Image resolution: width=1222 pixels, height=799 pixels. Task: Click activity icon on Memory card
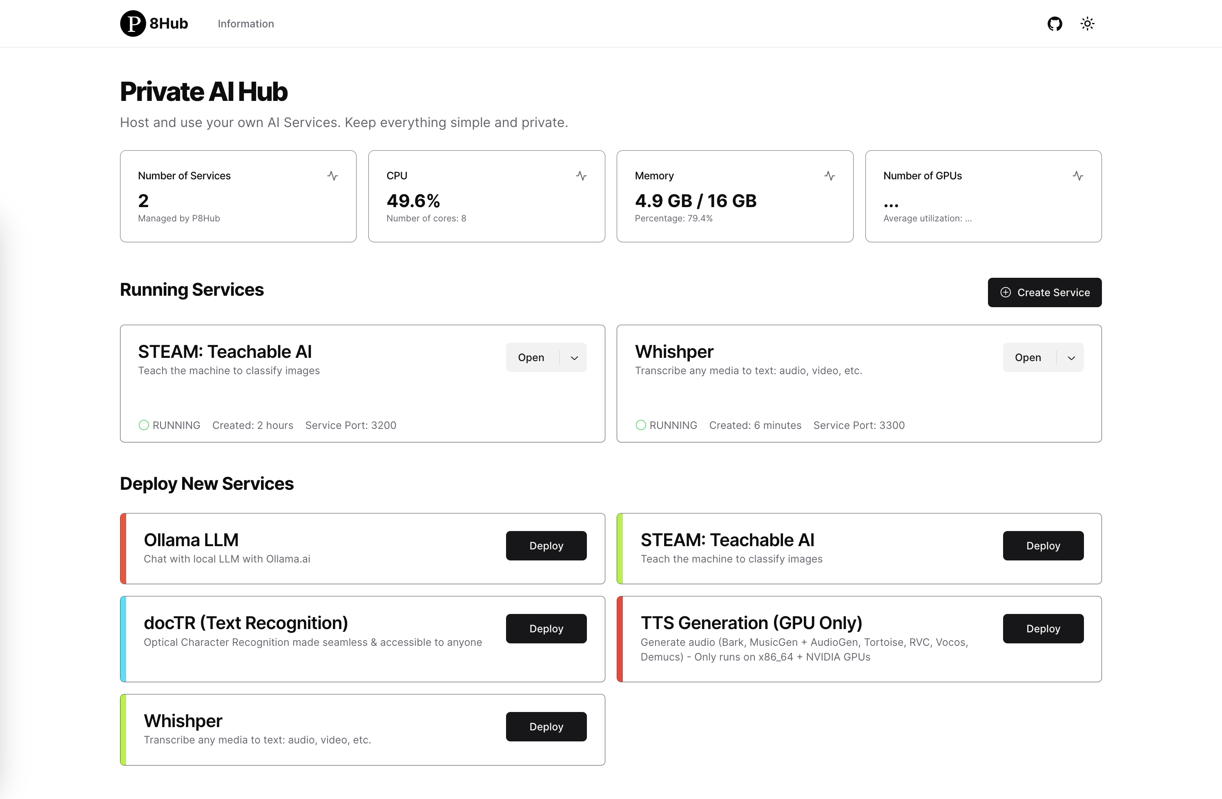click(x=829, y=176)
